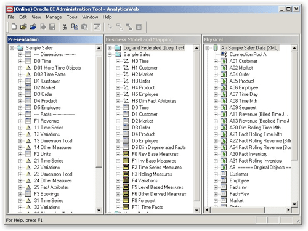Select H4 Product in Business Model
Image resolution: width=308 pixels, height=231 pixels.
[144, 87]
